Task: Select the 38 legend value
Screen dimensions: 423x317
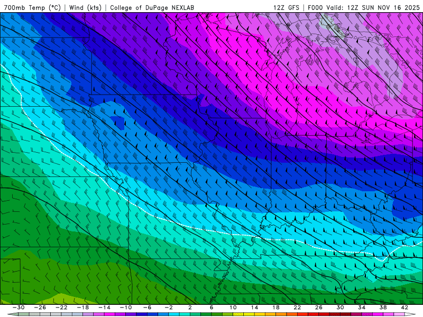Action: pos(383,307)
